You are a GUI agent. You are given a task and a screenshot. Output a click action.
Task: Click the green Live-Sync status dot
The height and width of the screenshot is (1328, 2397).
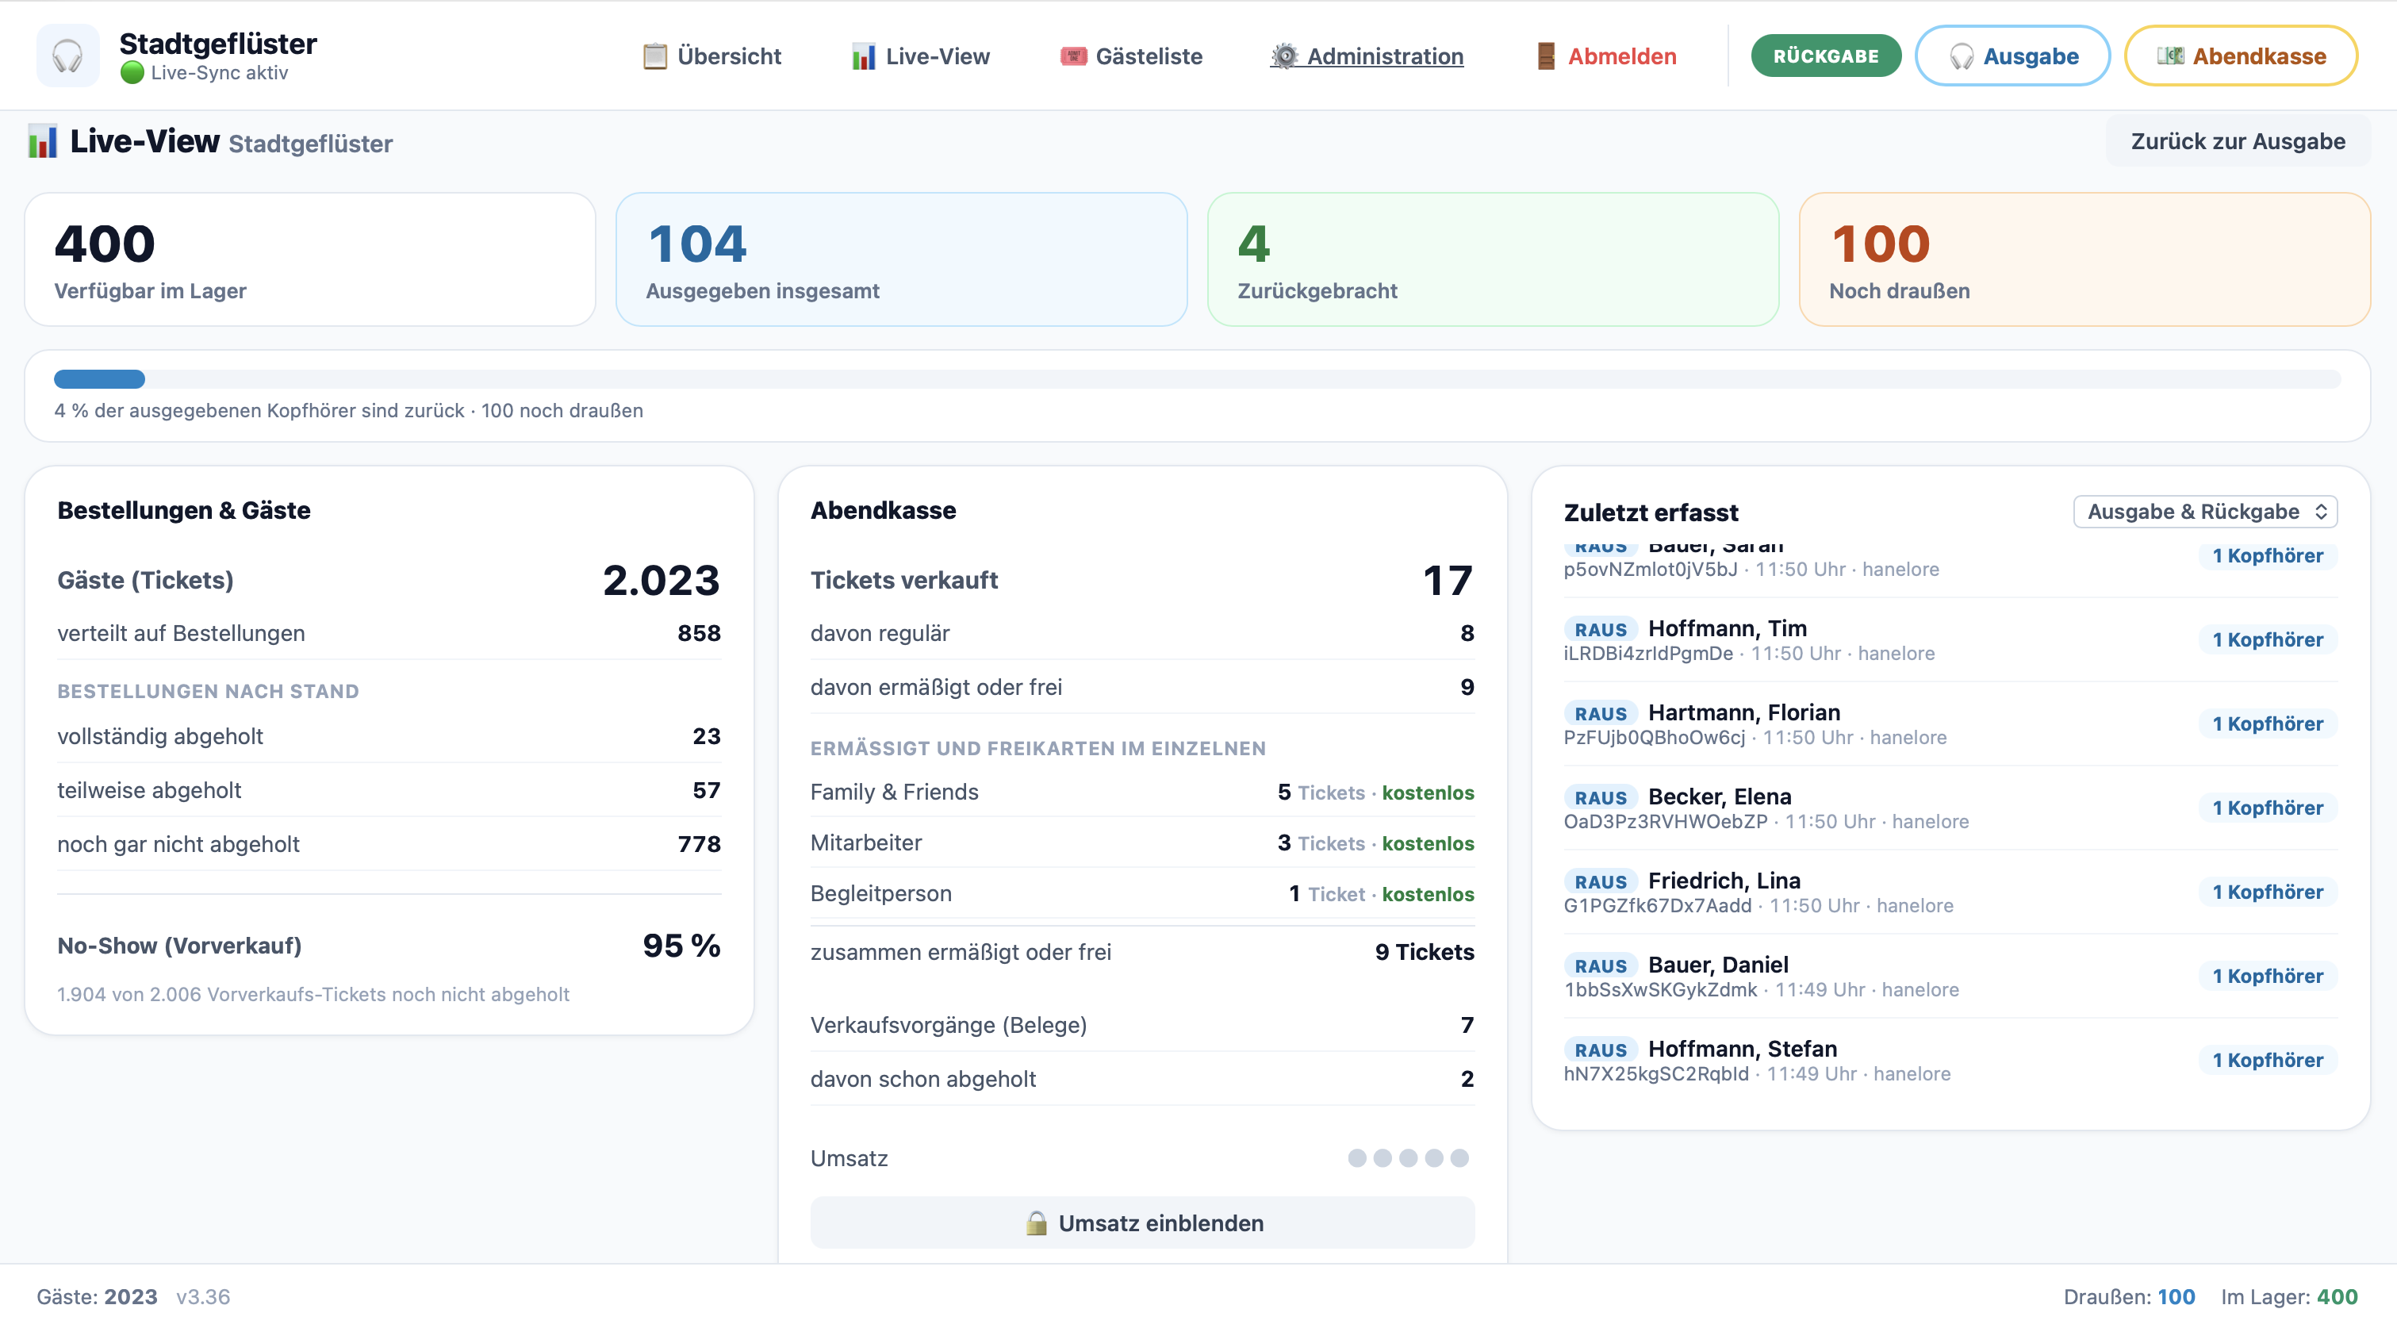(132, 73)
